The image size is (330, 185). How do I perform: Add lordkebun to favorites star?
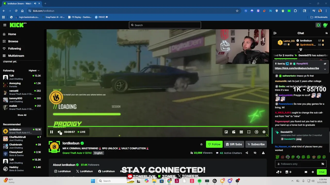pos(201,144)
